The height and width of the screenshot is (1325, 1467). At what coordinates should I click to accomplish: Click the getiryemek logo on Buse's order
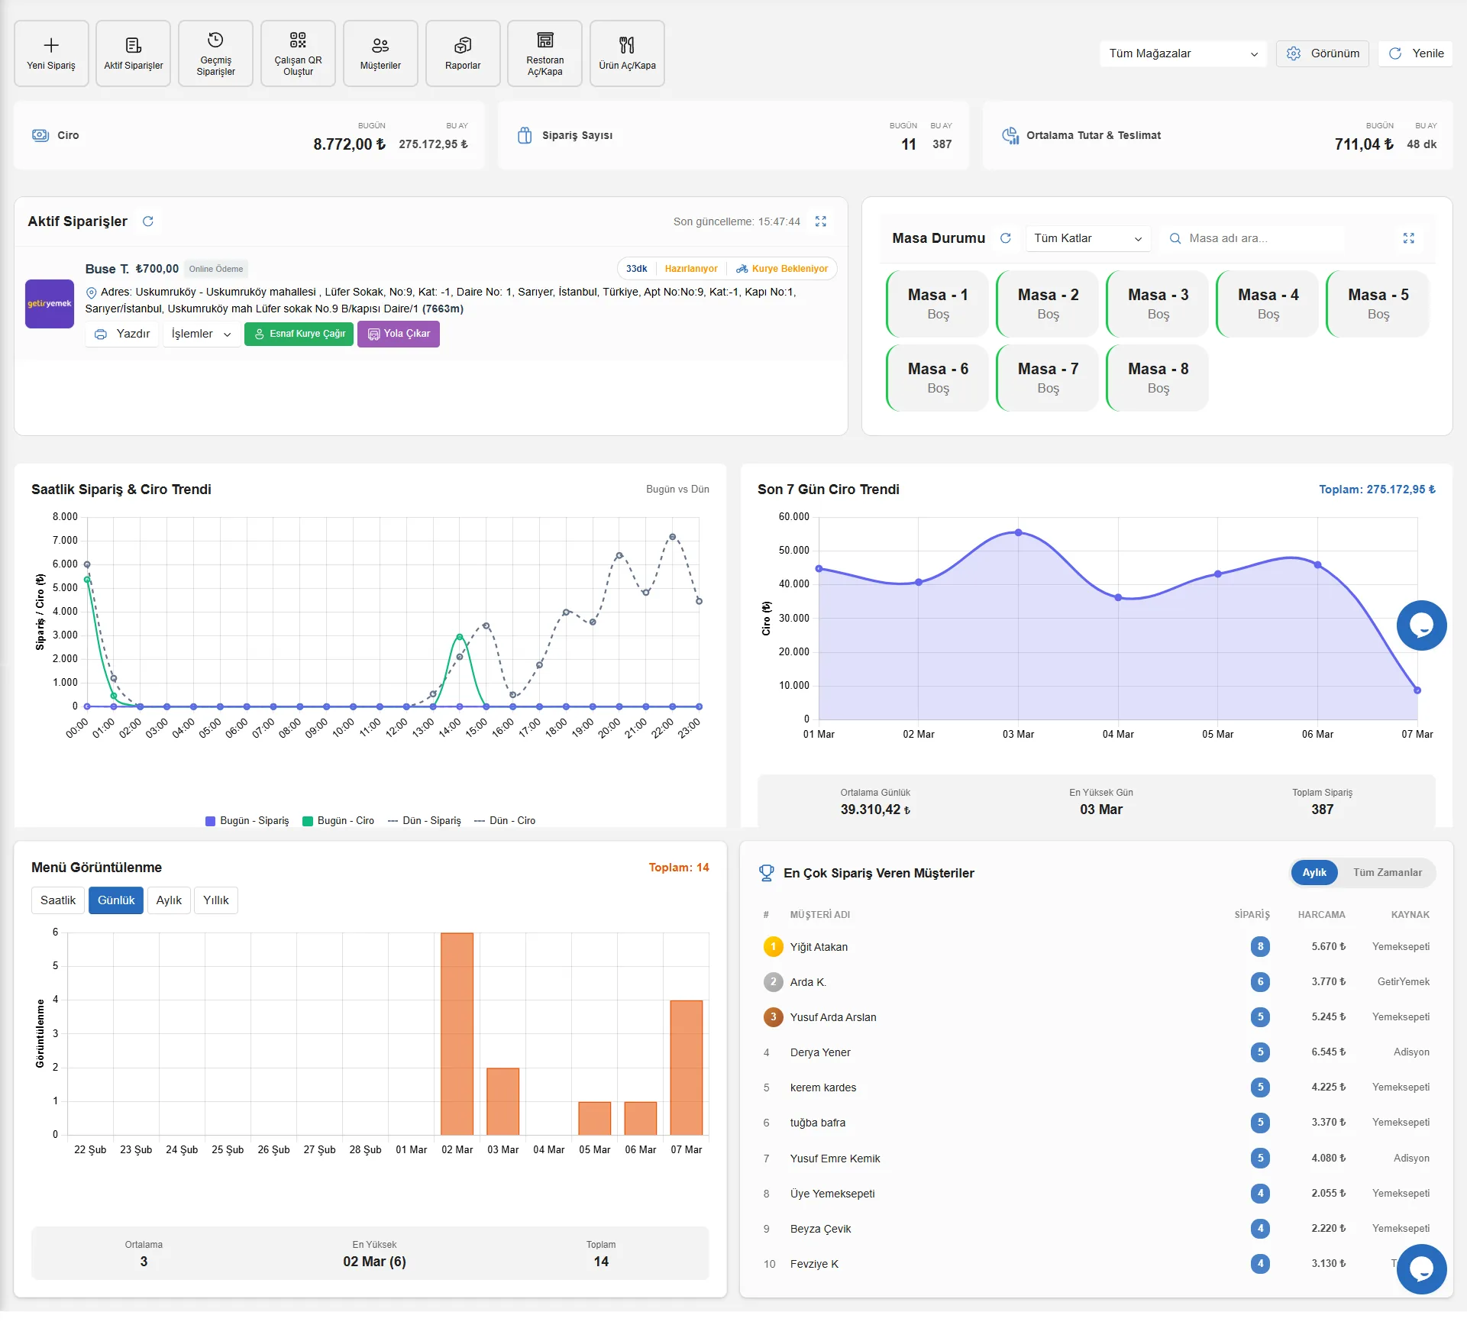point(50,304)
